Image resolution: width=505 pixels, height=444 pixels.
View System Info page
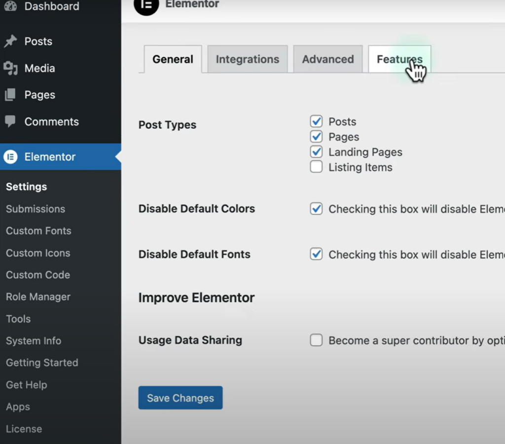[34, 341]
